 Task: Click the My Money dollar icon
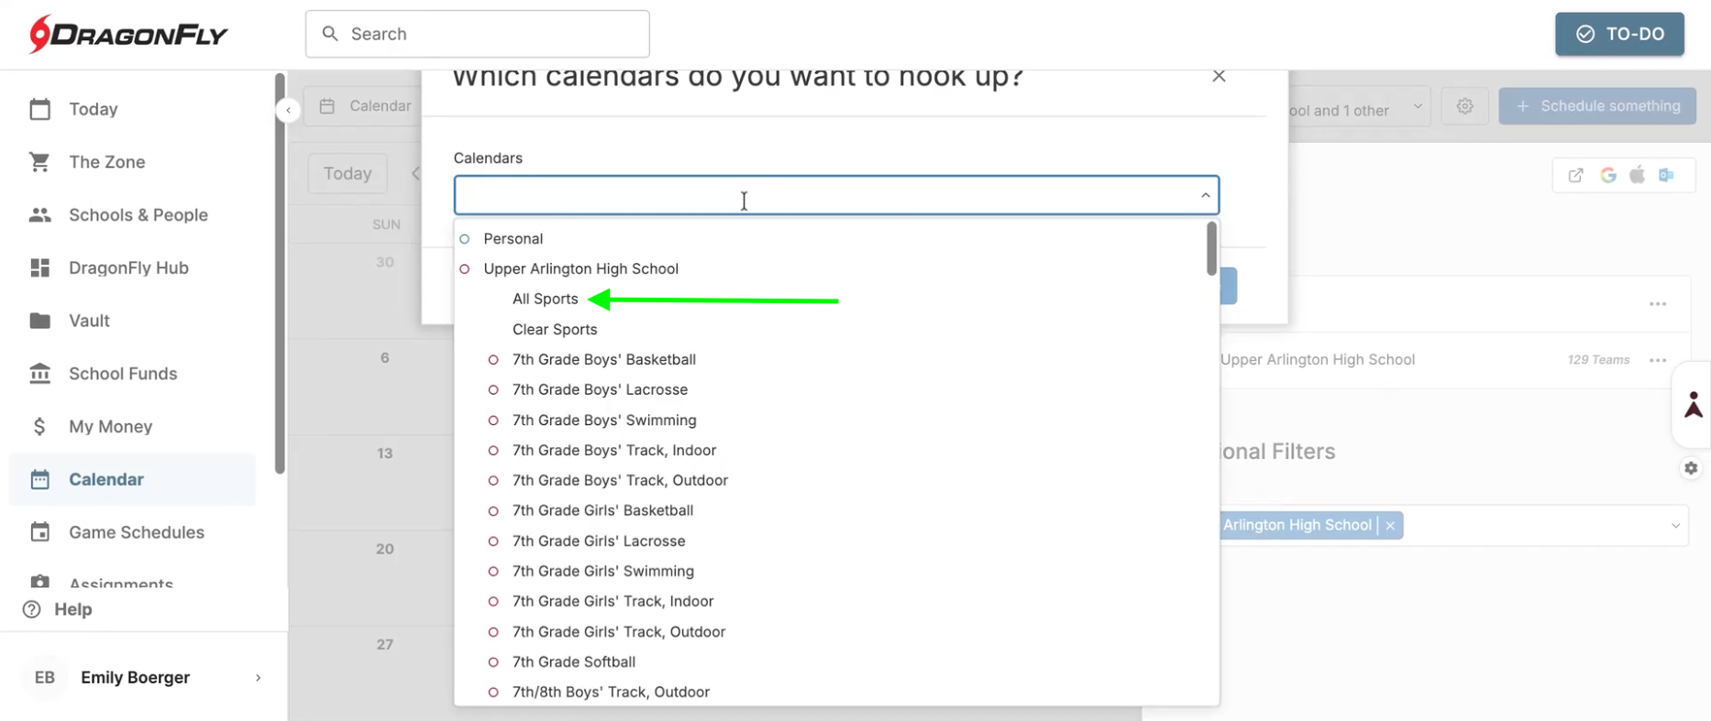click(x=39, y=427)
